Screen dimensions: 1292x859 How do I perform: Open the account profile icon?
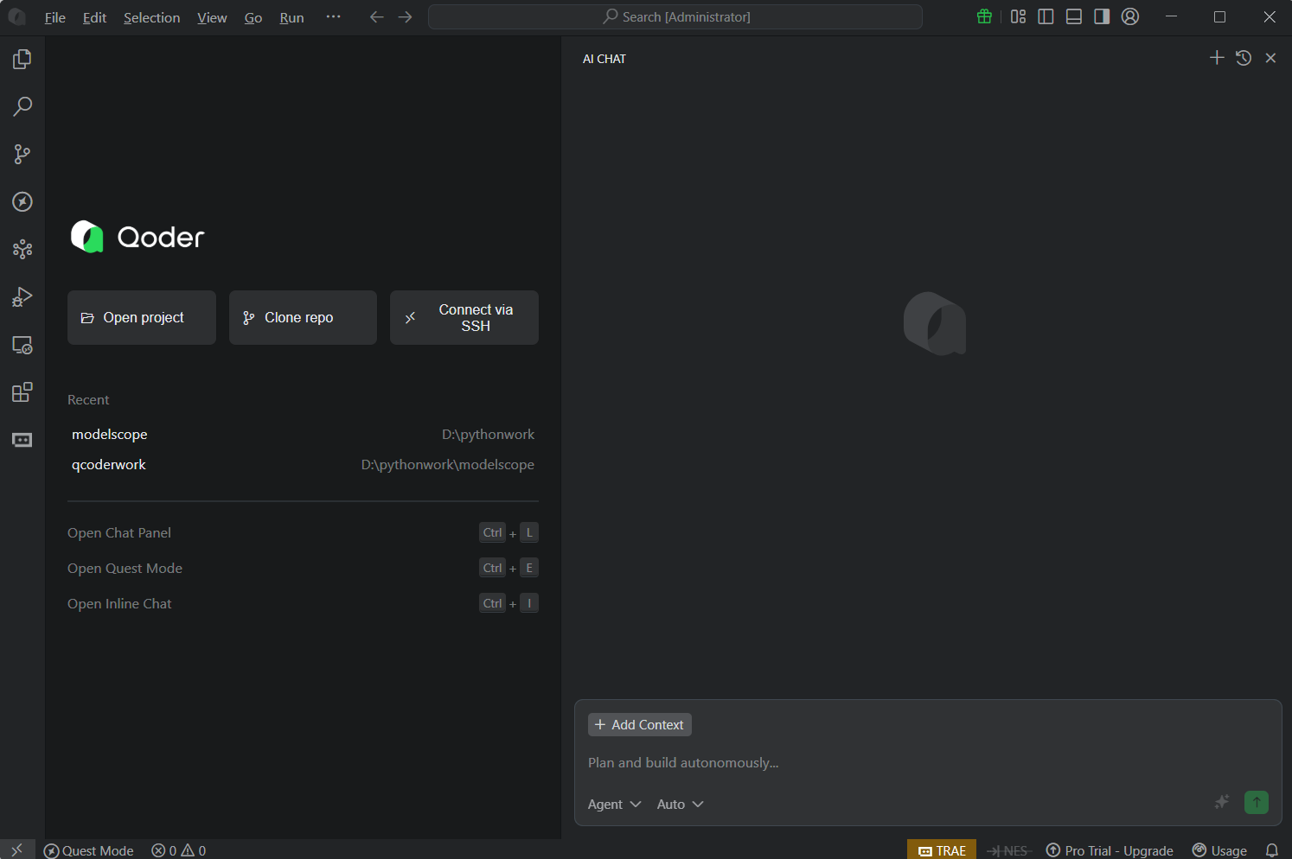[1130, 16]
